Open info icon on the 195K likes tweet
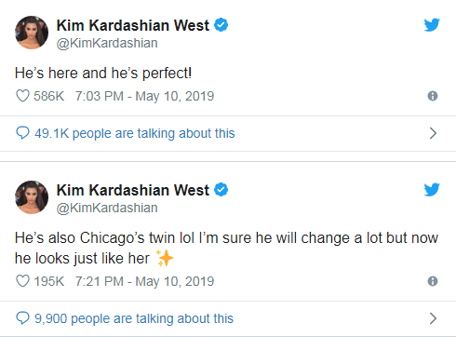This screenshot has width=456, height=337. coord(433,281)
